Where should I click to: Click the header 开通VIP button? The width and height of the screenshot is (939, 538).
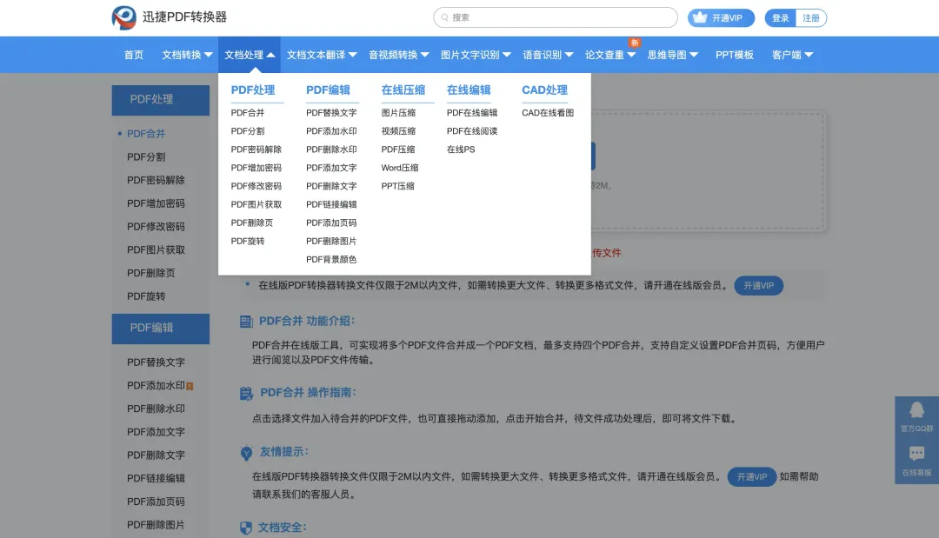721,18
